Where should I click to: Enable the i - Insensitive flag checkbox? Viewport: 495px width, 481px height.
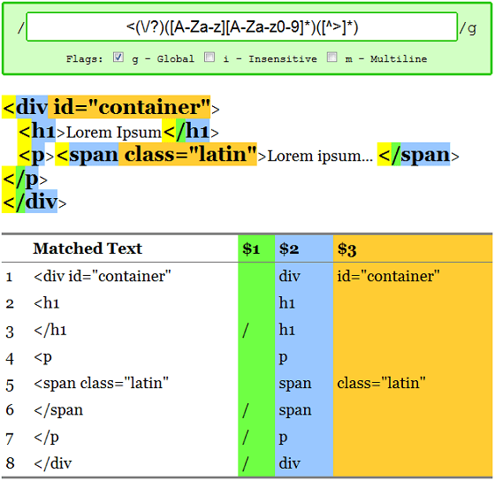coord(209,57)
